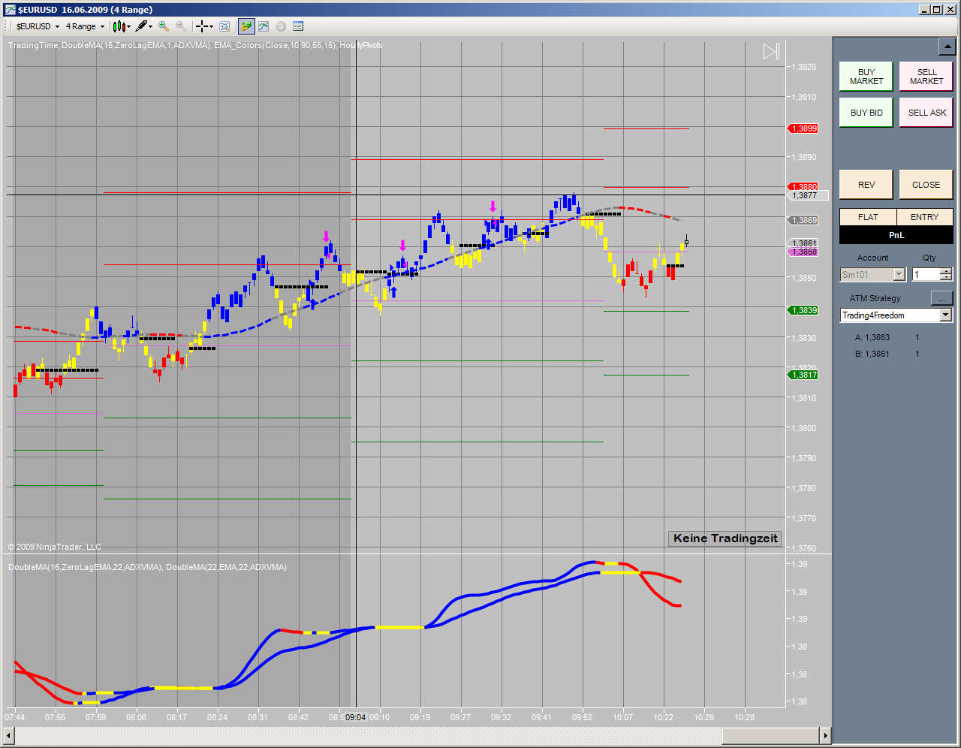Click the green 1,3817 price marker
This screenshot has width=961, height=748.
[802, 375]
